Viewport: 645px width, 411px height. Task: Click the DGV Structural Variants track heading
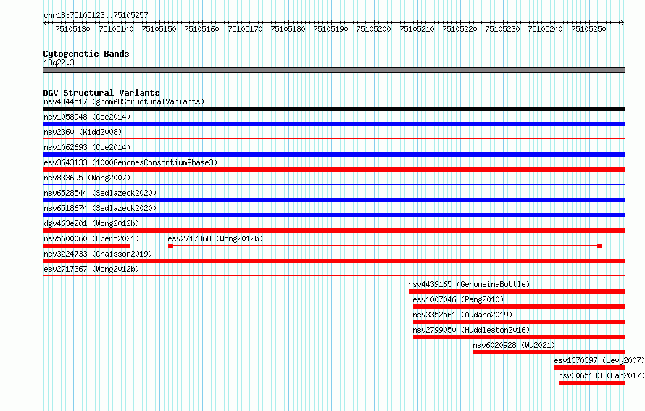[101, 93]
